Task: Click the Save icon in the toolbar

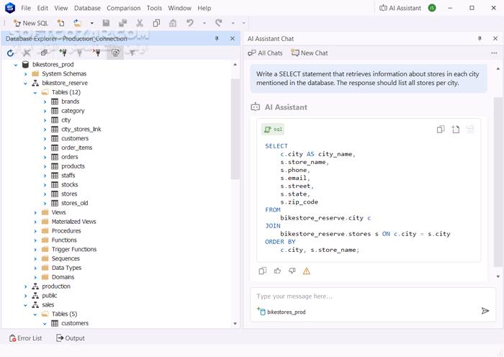Action: [106, 23]
